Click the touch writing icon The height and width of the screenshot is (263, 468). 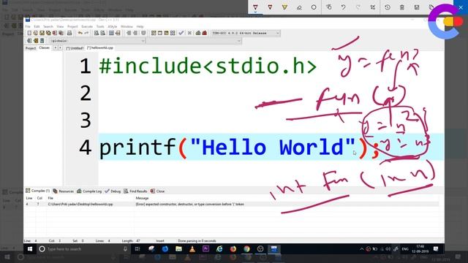click(329, 7)
